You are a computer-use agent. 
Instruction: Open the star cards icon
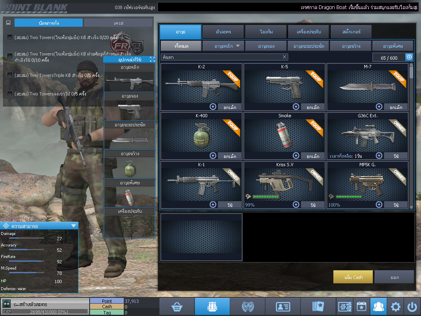(319, 307)
